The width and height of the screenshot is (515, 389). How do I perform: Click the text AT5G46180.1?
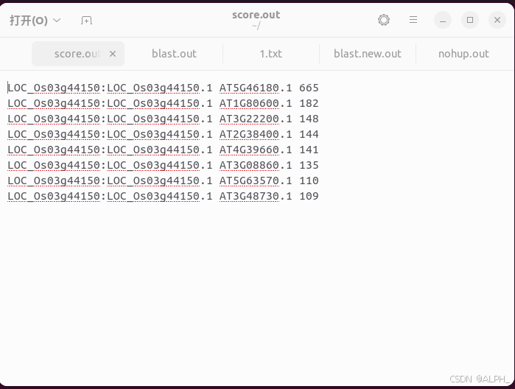tap(256, 88)
